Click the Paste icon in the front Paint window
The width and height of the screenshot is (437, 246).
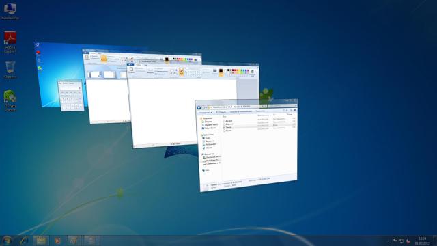pyautogui.click(x=131, y=70)
